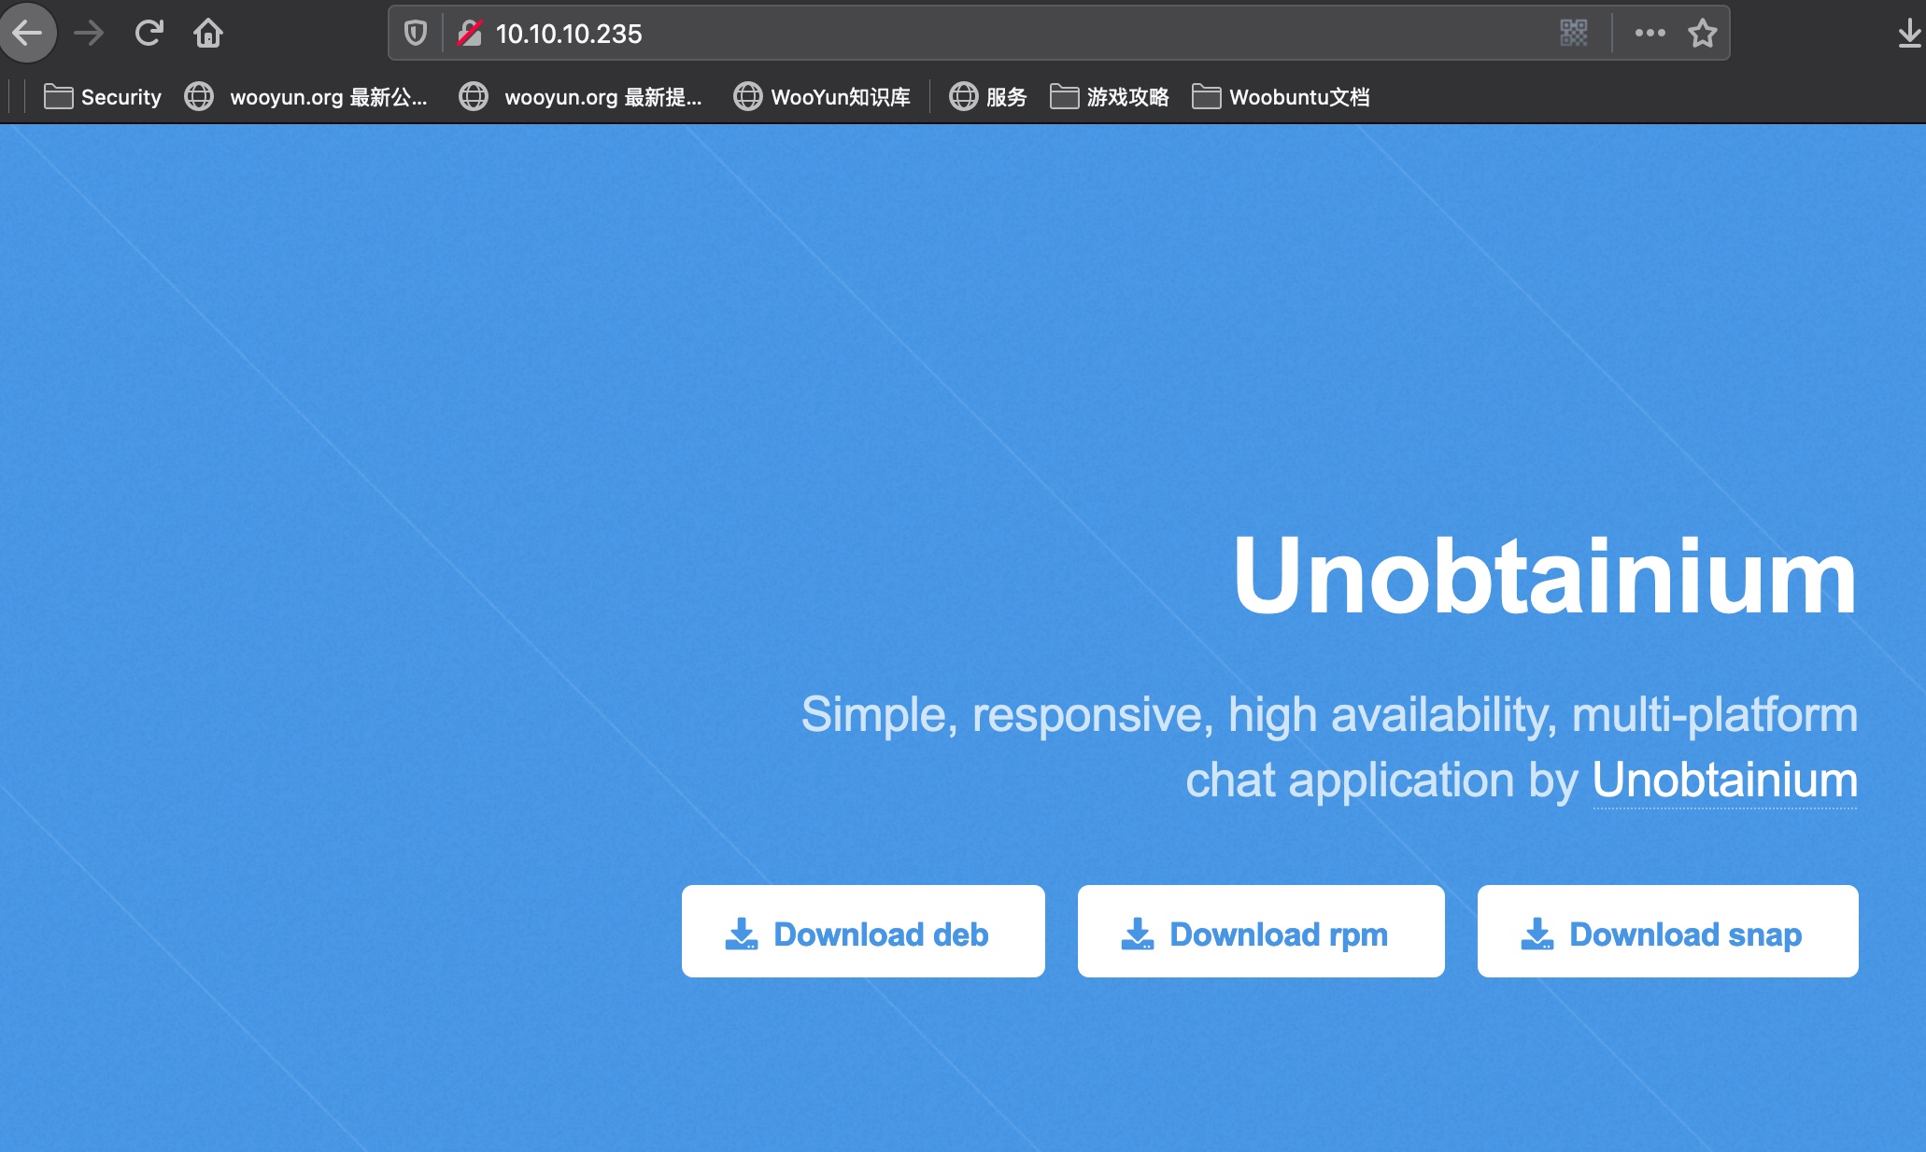Expand the Security bookmarks folder
This screenshot has width=1926, height=1152.
103,97
